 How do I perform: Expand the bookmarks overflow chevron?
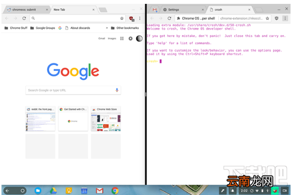pyautogui.click(x=107, y=28)
